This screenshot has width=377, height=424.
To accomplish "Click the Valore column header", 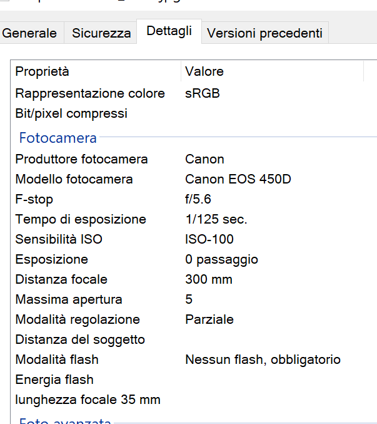I will click(273, 71).
